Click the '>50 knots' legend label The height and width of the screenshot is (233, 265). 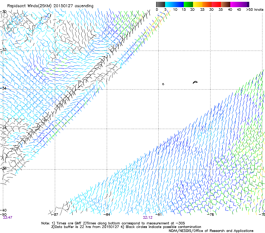[255, 10]
